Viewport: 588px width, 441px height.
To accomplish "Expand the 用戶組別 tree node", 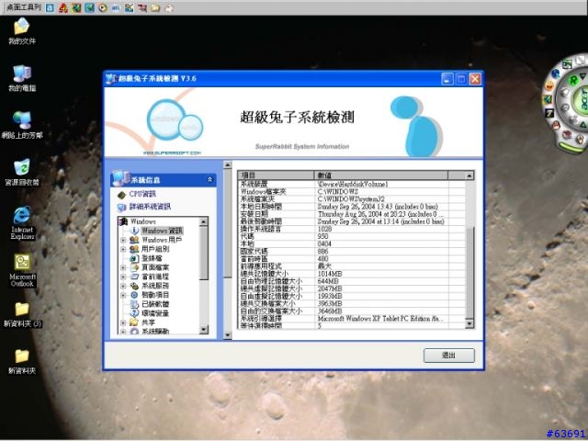I will tap(123, 249).
